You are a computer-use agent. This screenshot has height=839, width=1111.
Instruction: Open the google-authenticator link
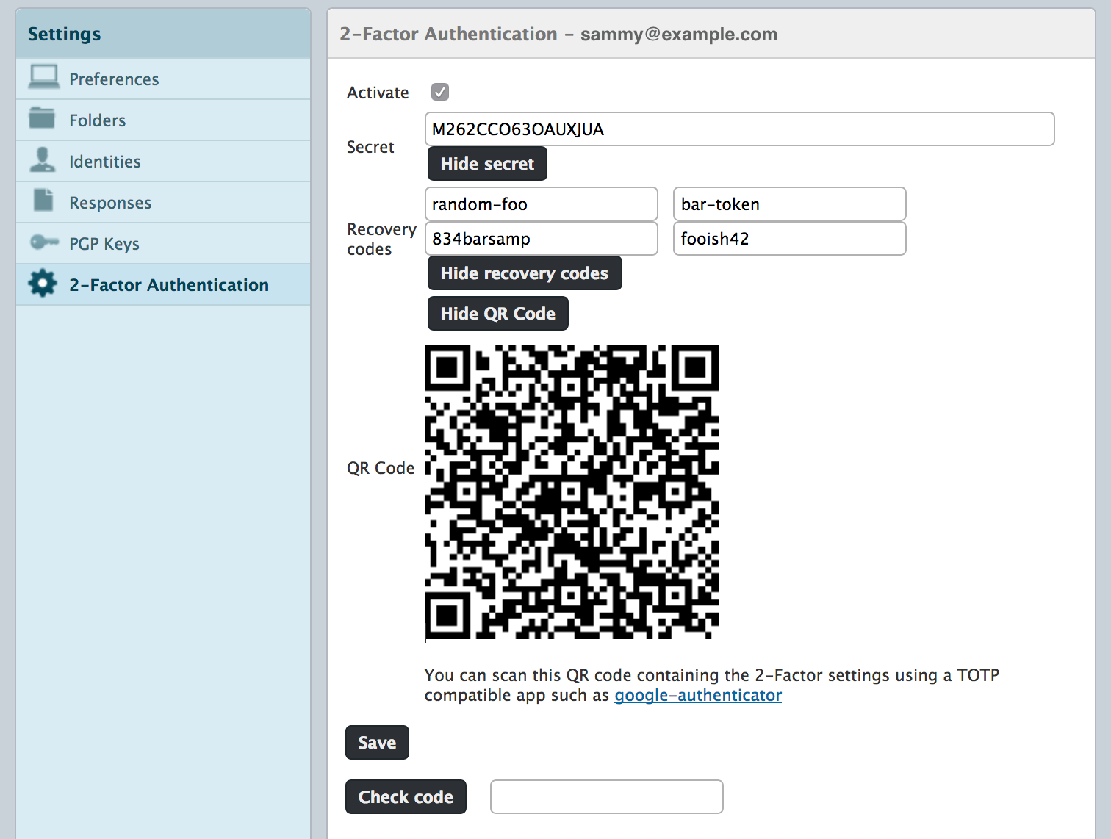tap(698, 695)
